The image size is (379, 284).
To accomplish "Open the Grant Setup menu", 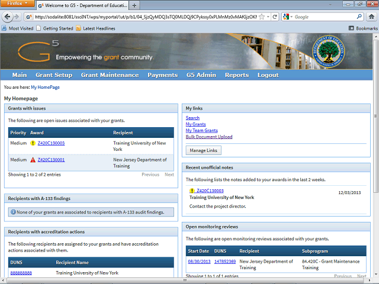I will pos(54,75).
